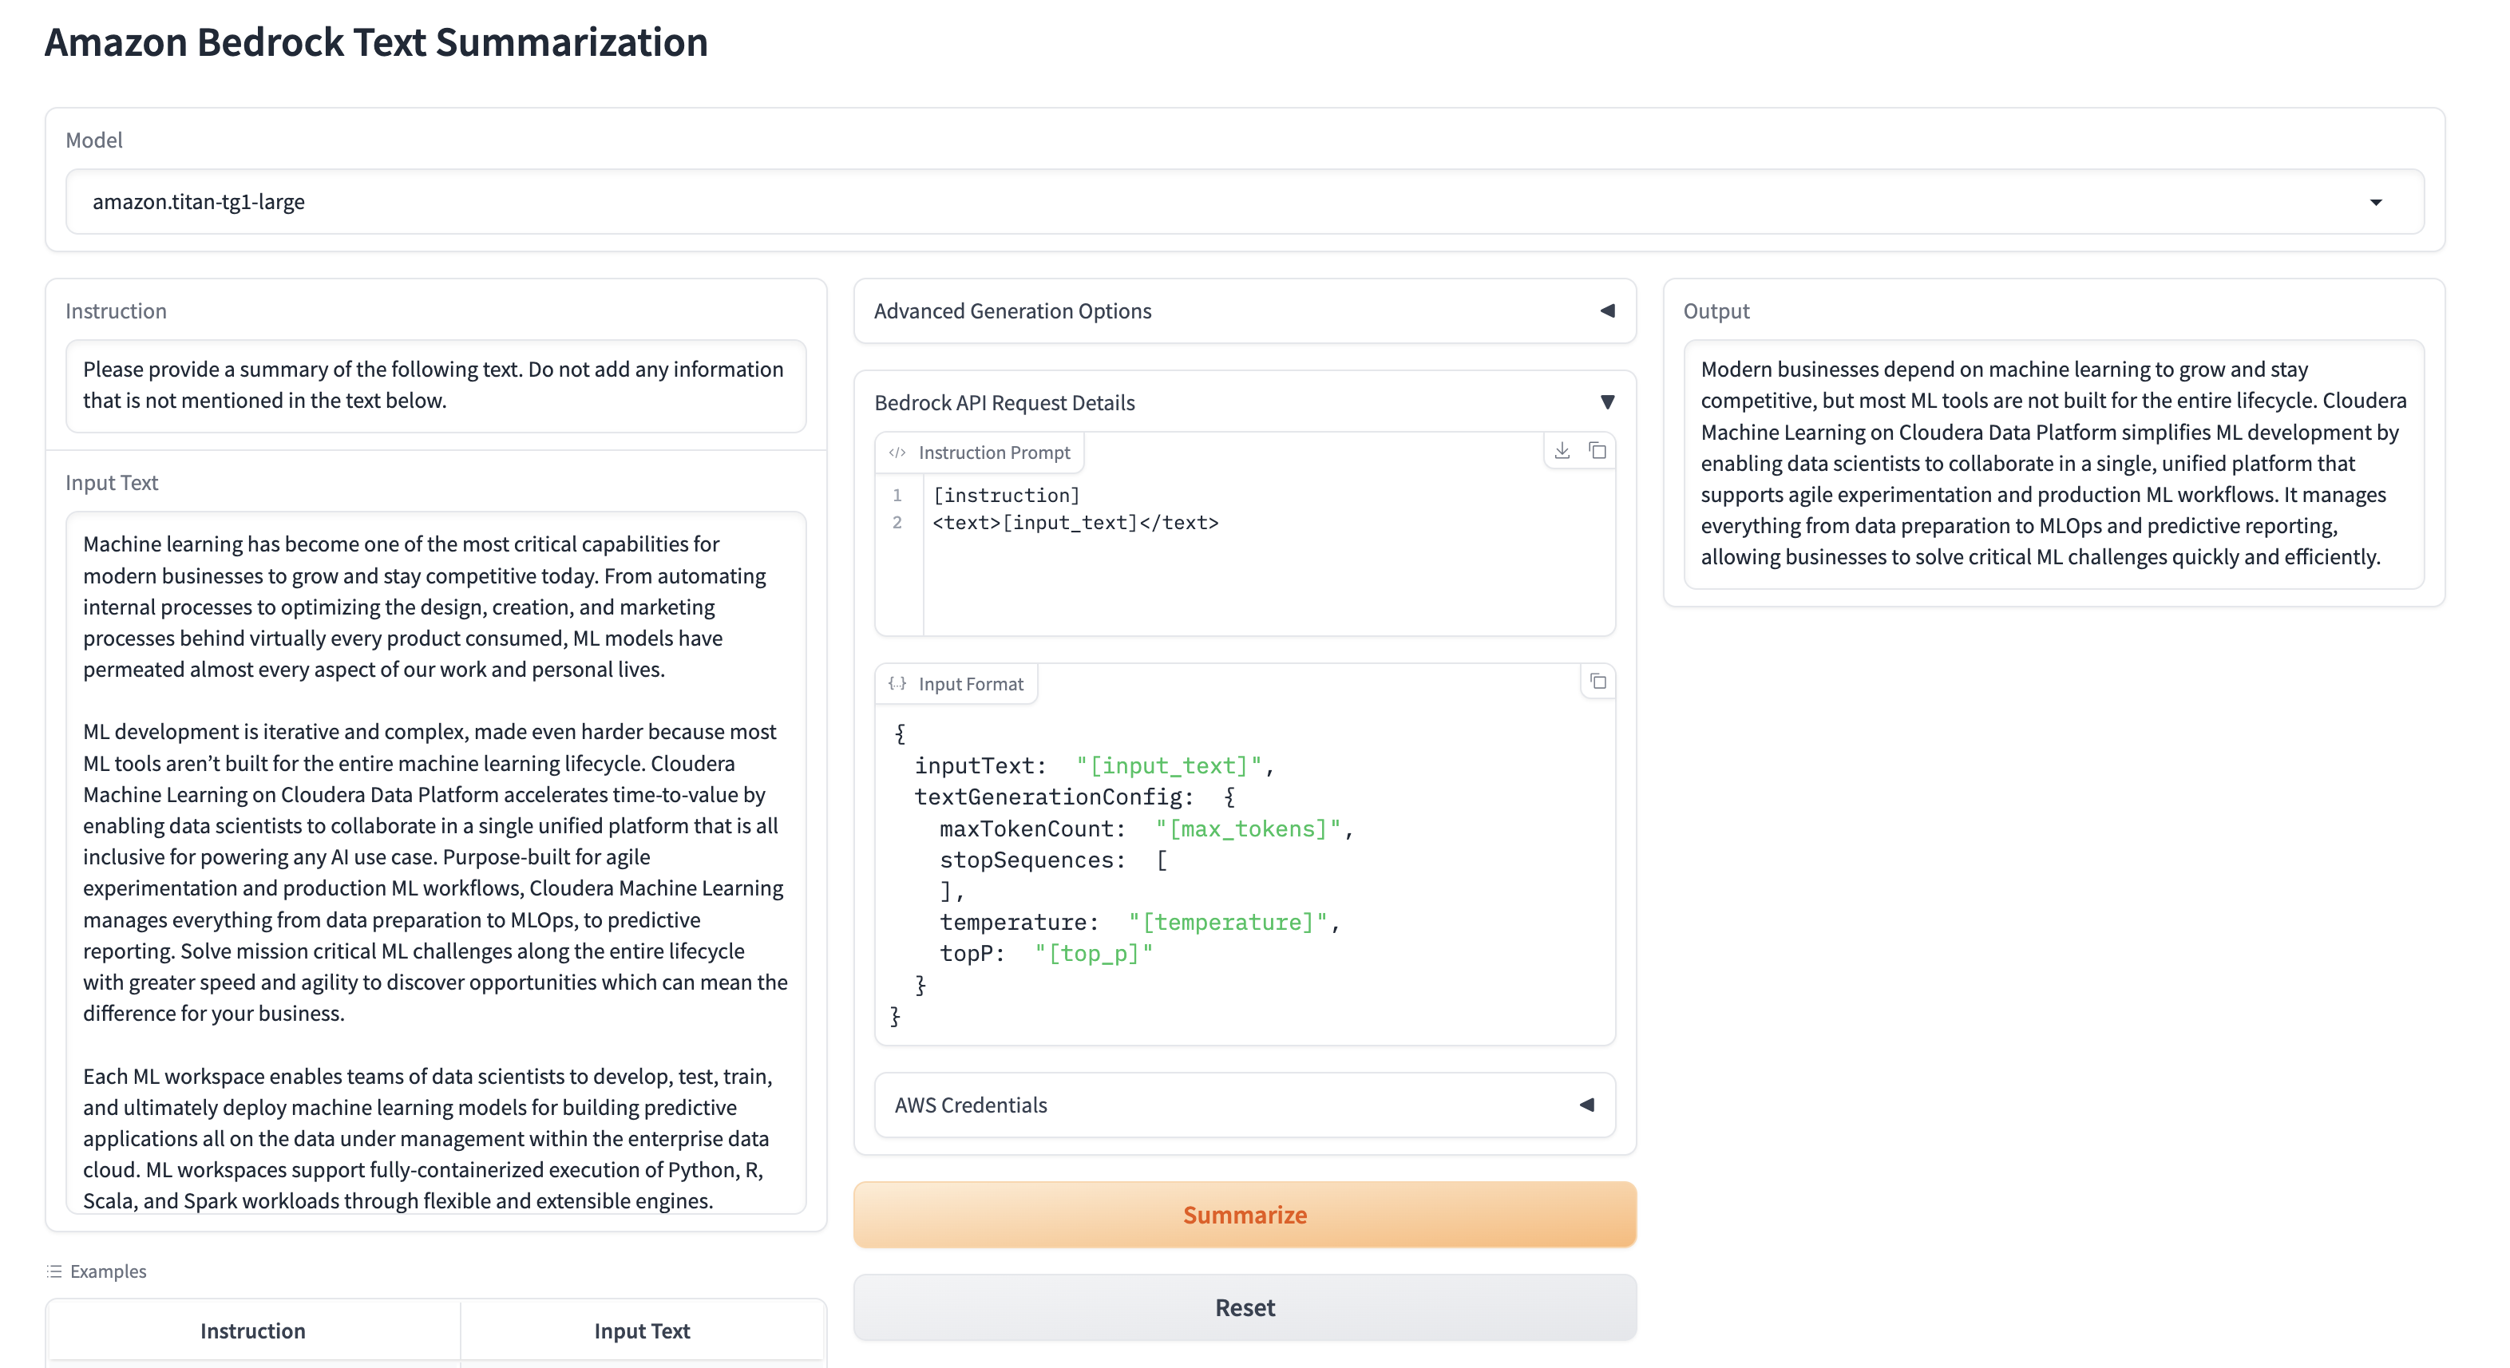Expand Advanced Generation Options arrow
Viewport: 2510px width, 1368px height.
coord(1608,310)
